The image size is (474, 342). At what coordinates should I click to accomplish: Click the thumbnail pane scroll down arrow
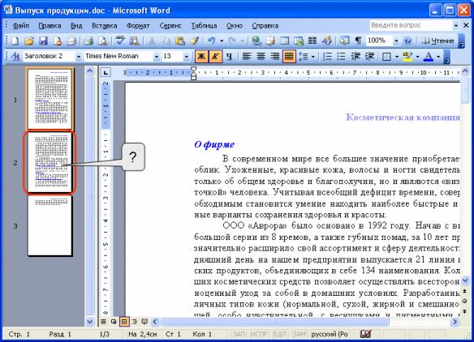(90, 322)
